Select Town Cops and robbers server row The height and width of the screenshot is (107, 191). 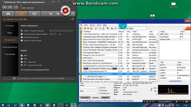(x=118, y=53)
